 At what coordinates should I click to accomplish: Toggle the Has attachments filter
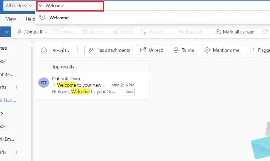[108, 50]
